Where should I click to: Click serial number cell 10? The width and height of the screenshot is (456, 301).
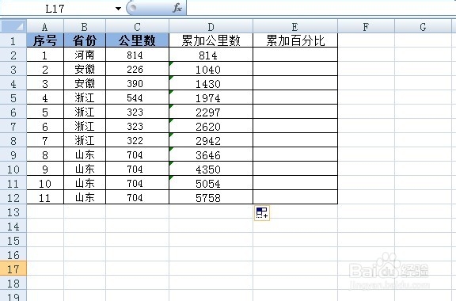[45, 183]
